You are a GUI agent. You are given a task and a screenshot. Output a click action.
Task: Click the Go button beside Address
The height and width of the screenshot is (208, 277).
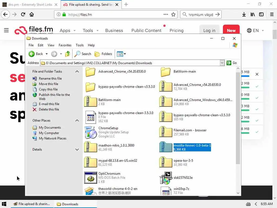(x=232, y=63)
